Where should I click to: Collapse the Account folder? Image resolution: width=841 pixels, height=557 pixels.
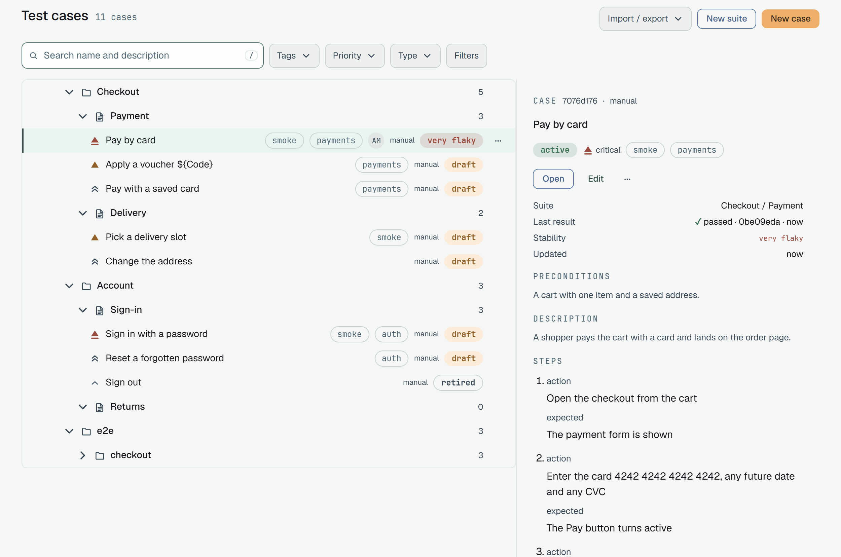click(x=69, y=286)
